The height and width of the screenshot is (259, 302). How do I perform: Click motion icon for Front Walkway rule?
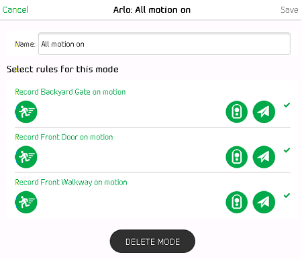pyautogui.click(x=26, y=202)
